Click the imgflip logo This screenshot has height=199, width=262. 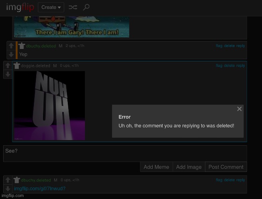(20, 7)
